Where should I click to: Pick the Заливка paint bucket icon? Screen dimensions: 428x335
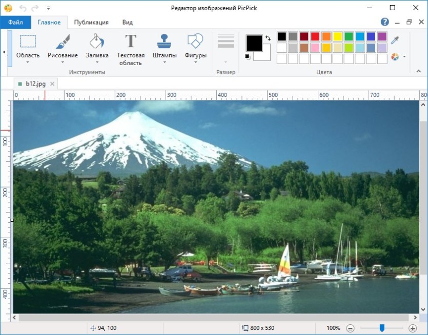(x=97, y=41)
